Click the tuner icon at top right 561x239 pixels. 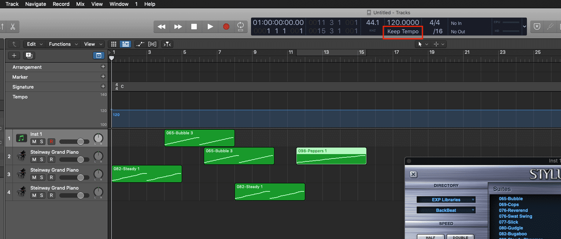(x=550, y=26)
